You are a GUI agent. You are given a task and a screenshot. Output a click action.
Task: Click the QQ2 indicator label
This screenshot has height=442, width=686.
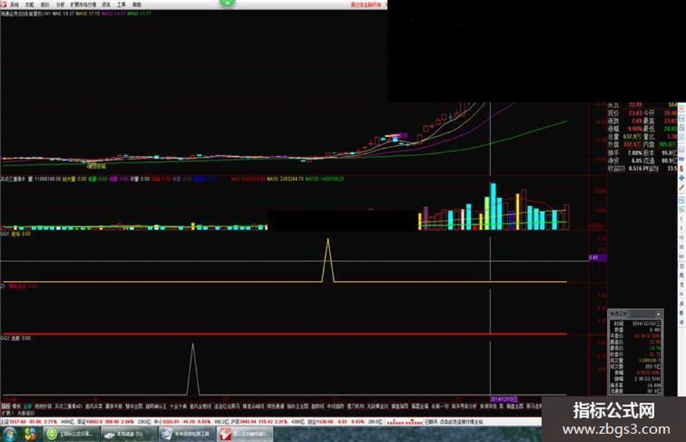point(15,338)
